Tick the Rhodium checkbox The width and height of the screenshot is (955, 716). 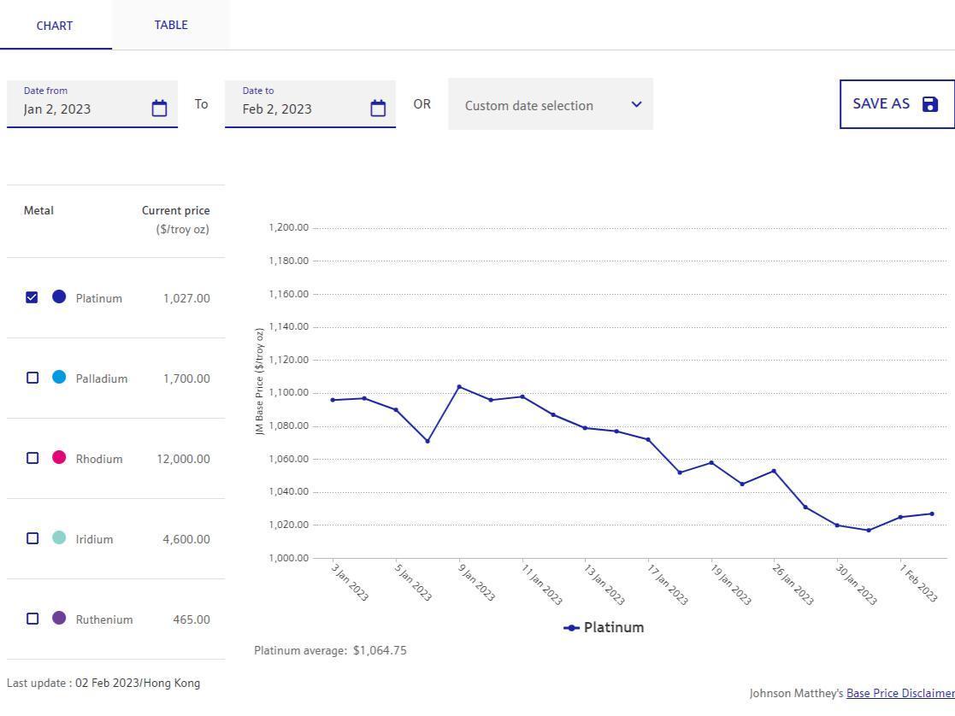(32, 458)
